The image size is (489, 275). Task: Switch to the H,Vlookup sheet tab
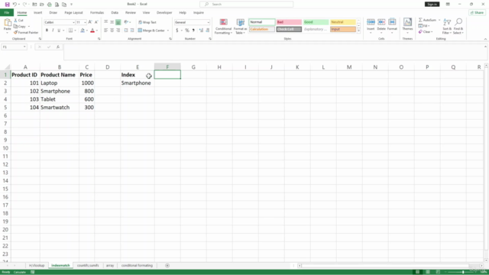point(37,265)
